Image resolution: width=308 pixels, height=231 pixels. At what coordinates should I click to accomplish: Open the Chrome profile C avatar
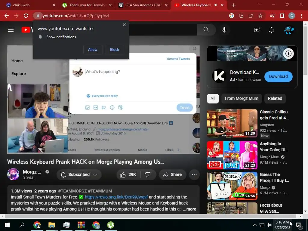292,16
